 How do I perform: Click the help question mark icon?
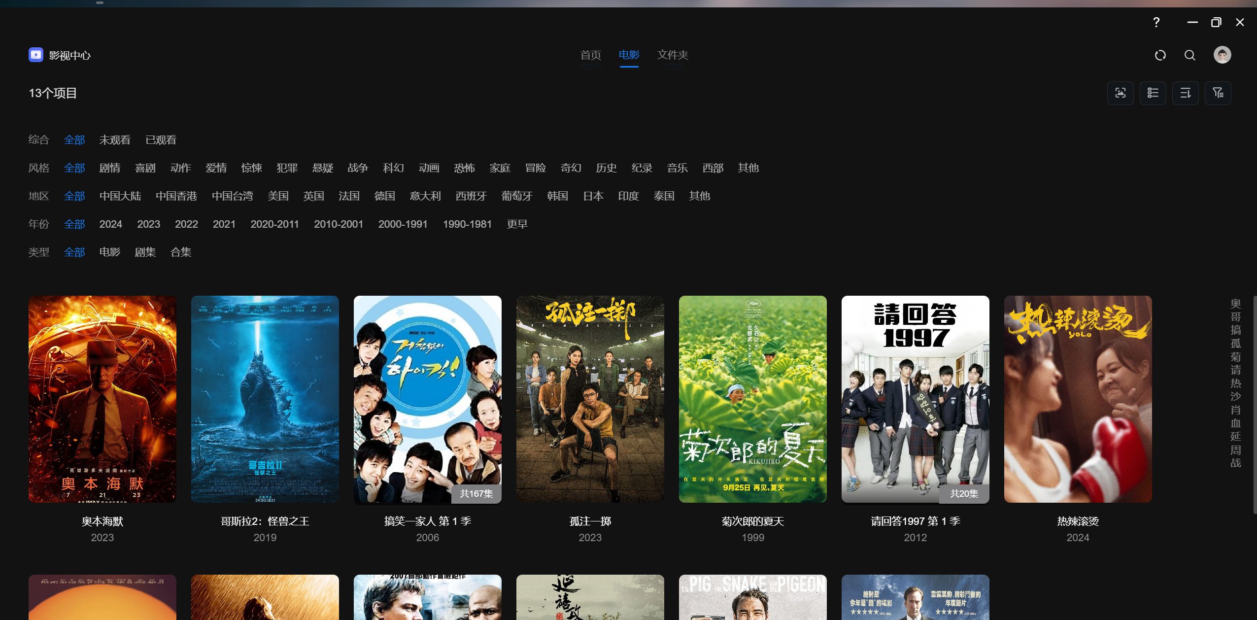pyautogui.click(x=1156, y=22)
